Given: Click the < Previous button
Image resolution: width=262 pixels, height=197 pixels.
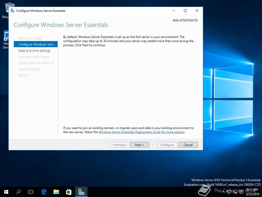Looking at the screenshot, I should tap(118, 145).
